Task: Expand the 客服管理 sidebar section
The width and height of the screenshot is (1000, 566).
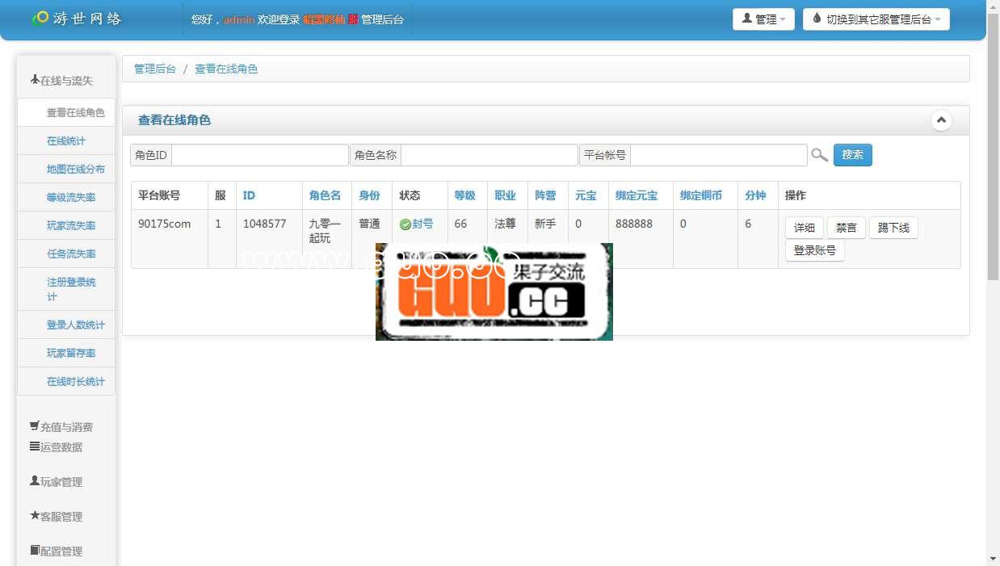Action: tap(56, 516)
